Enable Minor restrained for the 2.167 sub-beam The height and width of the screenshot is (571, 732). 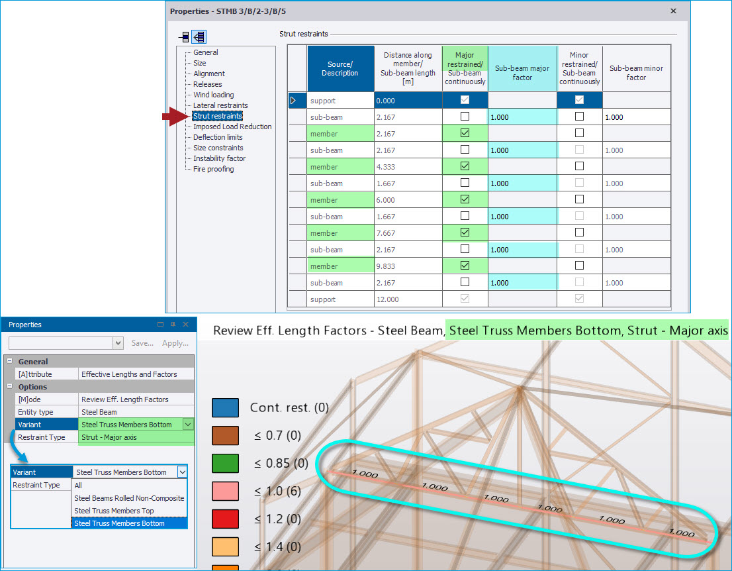[578, 117]
